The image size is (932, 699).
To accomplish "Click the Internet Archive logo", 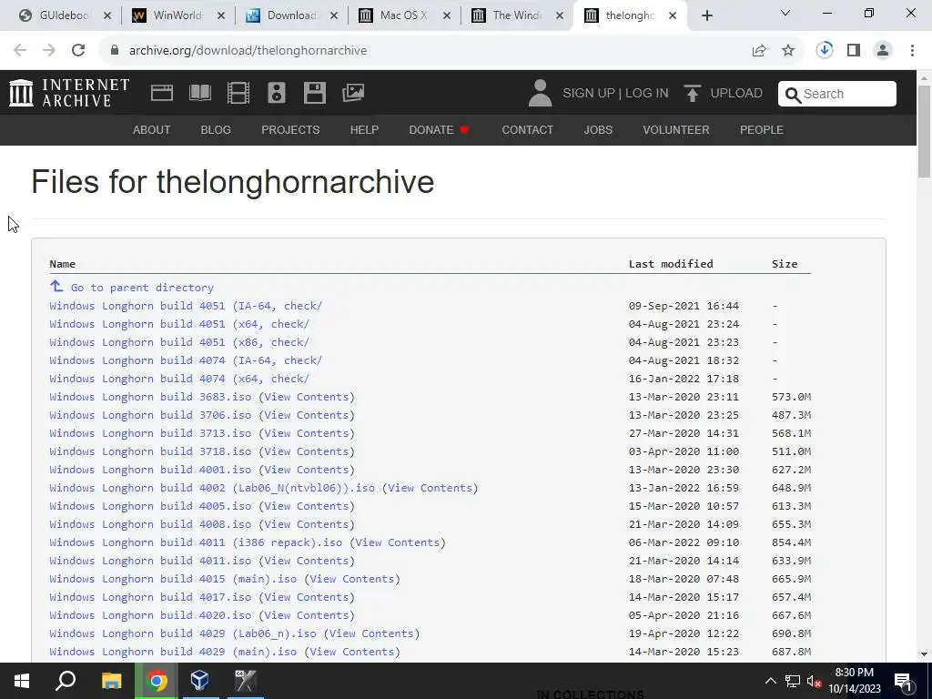I will 69,93.
